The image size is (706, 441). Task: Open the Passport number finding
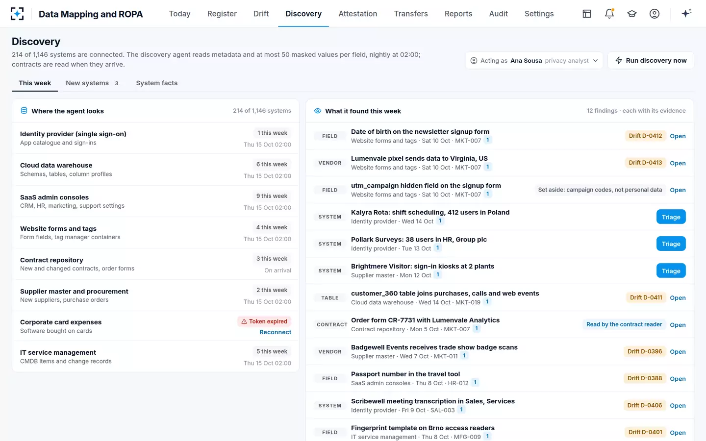[678, 379]
